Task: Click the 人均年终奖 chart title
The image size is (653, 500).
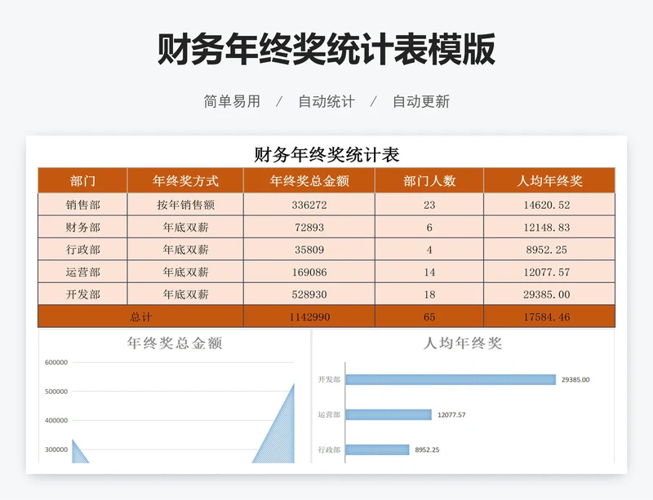Action: tap(463, 343)
